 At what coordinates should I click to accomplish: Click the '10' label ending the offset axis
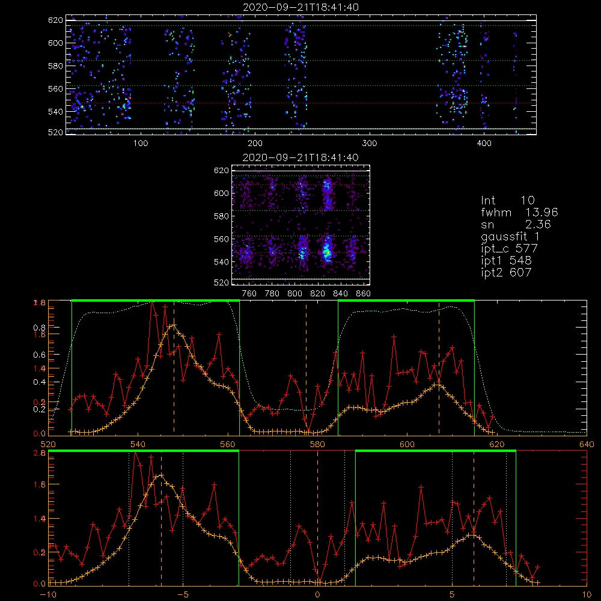587,595
